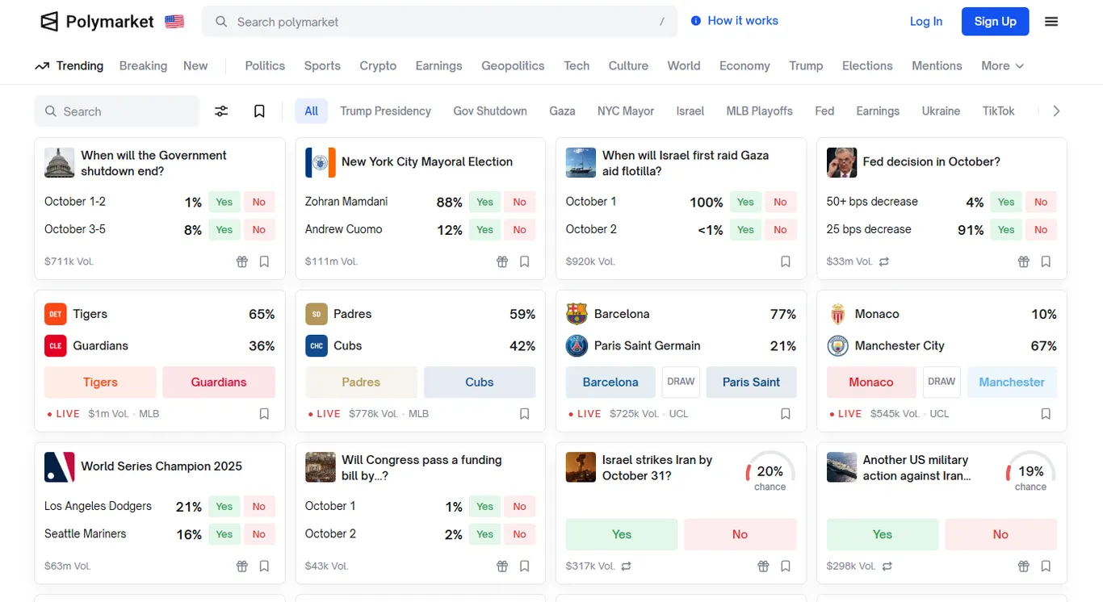Screen dimensions: 1103x602
Task: Click the Polymarket logo
Action: (97, 22)
